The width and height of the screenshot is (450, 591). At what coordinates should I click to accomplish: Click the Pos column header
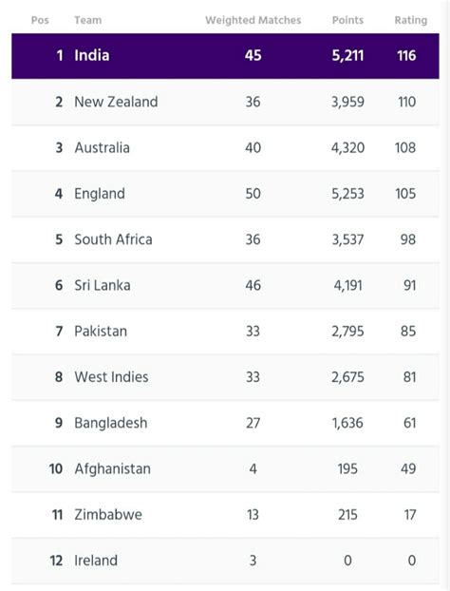click(40, 20)
